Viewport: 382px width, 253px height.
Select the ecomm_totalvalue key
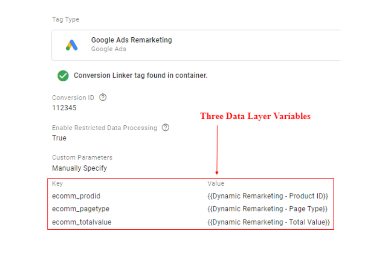click(82, 222)
